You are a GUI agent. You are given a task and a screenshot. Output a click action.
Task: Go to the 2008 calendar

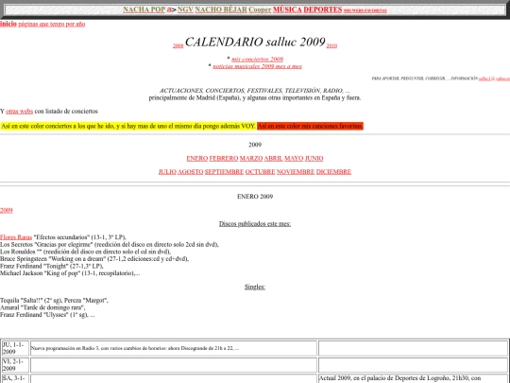click(178, 45)
